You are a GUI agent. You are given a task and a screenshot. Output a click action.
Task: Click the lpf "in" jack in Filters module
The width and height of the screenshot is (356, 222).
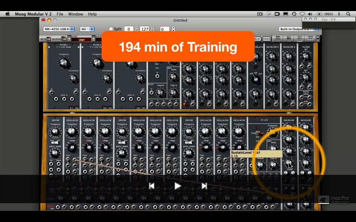(302, 67)
